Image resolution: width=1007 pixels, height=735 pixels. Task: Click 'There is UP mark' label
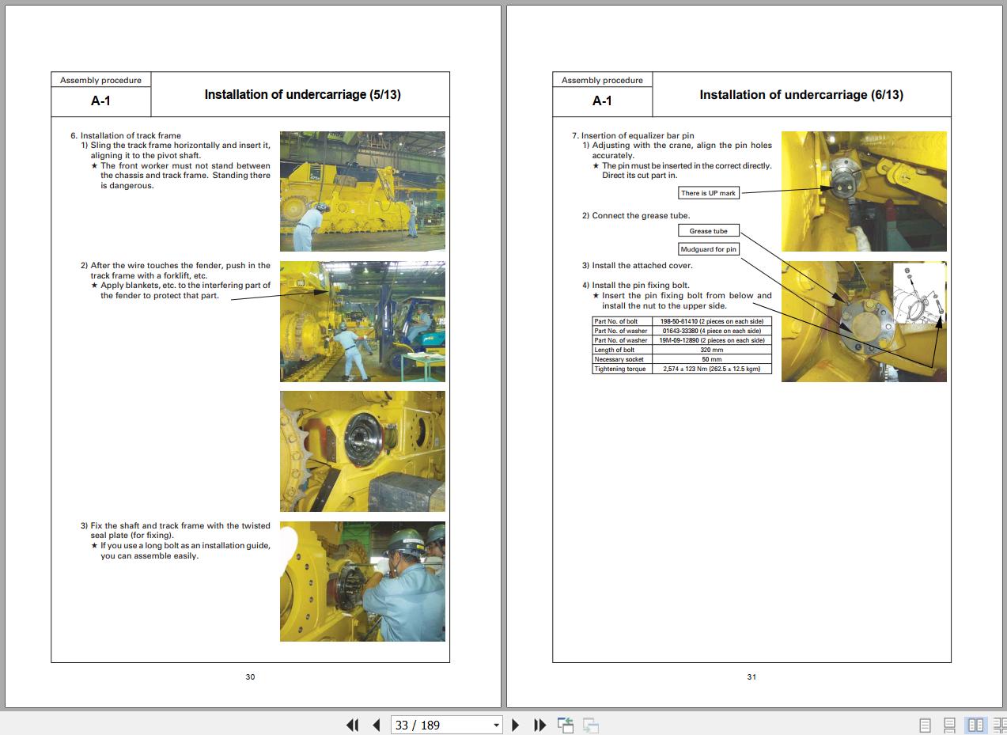(709, 193)
